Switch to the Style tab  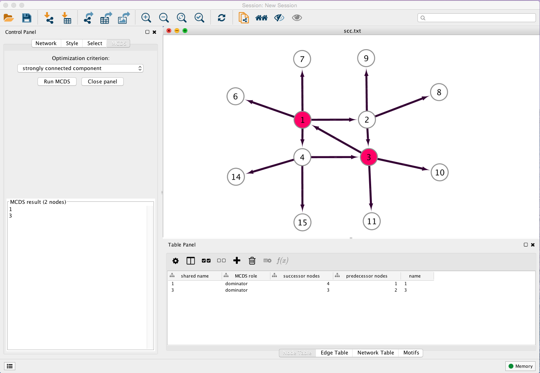[72, 44]
